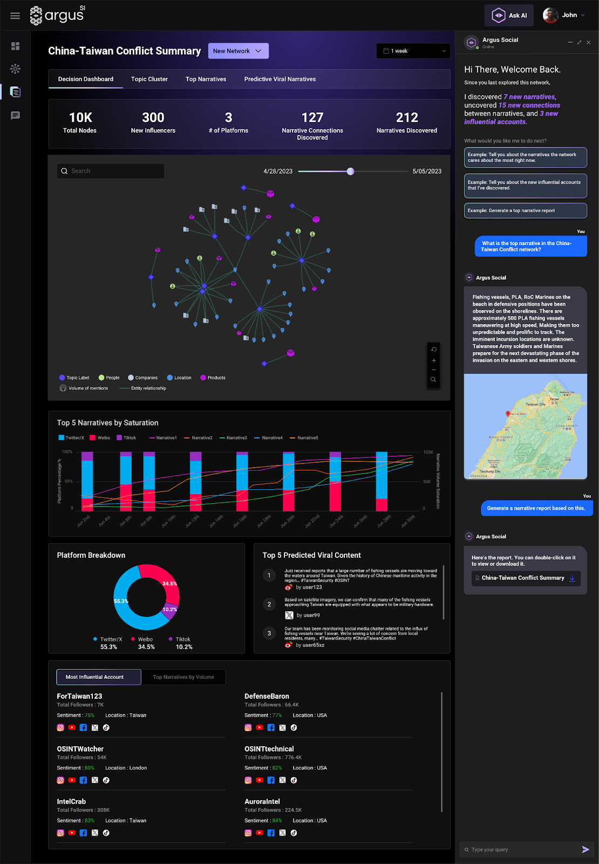Open the network graph view in sidebar
The width and height of the screenshot is (599, 864).
click(x=15, y=69)
